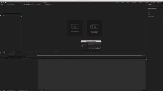Switch to the Review workspace

123,3
